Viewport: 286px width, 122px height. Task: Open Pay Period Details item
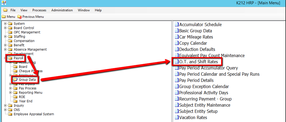coord(196,80)
